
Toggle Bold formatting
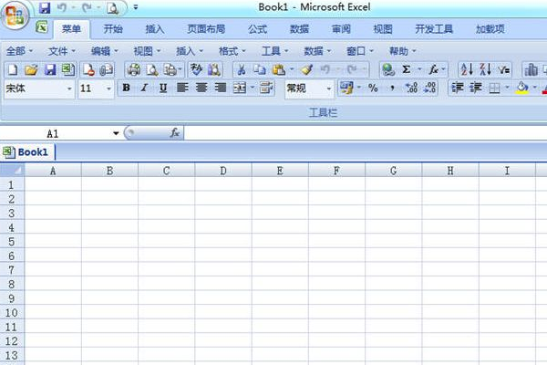pyautogui.click(x=127, y=88)
